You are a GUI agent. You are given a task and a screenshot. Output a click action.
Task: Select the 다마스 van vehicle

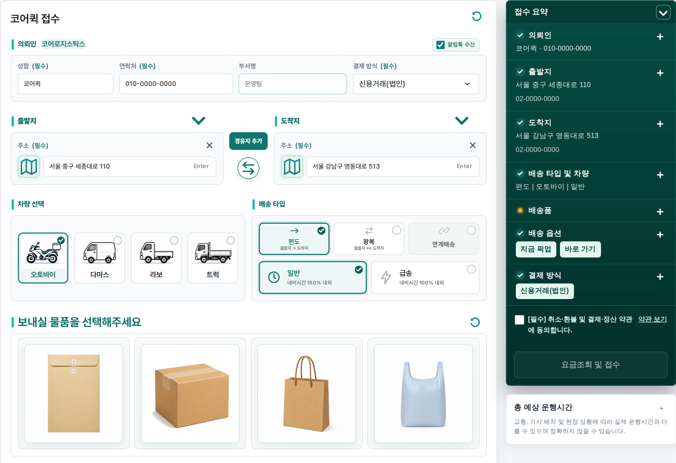99,258
